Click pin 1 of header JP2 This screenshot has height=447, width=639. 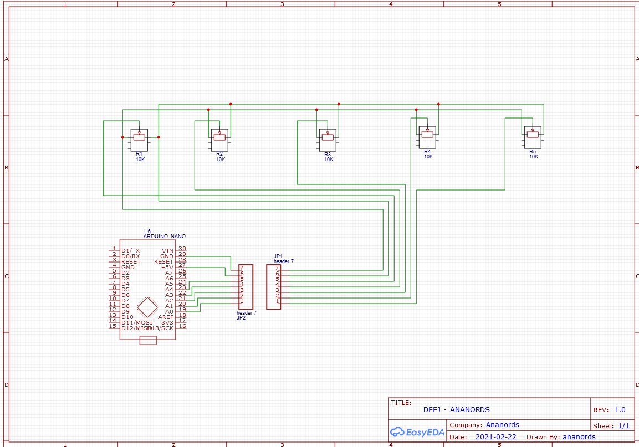coord(242,301)
